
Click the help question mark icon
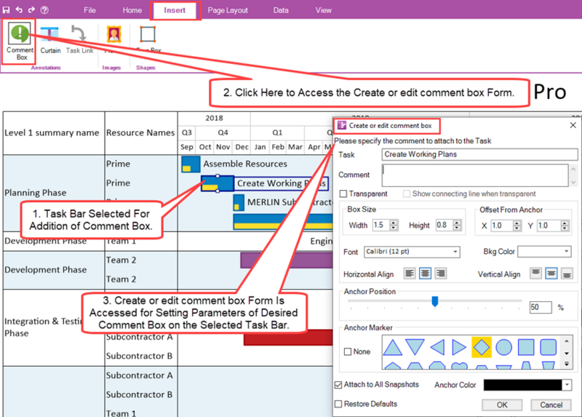coord(44,10)
